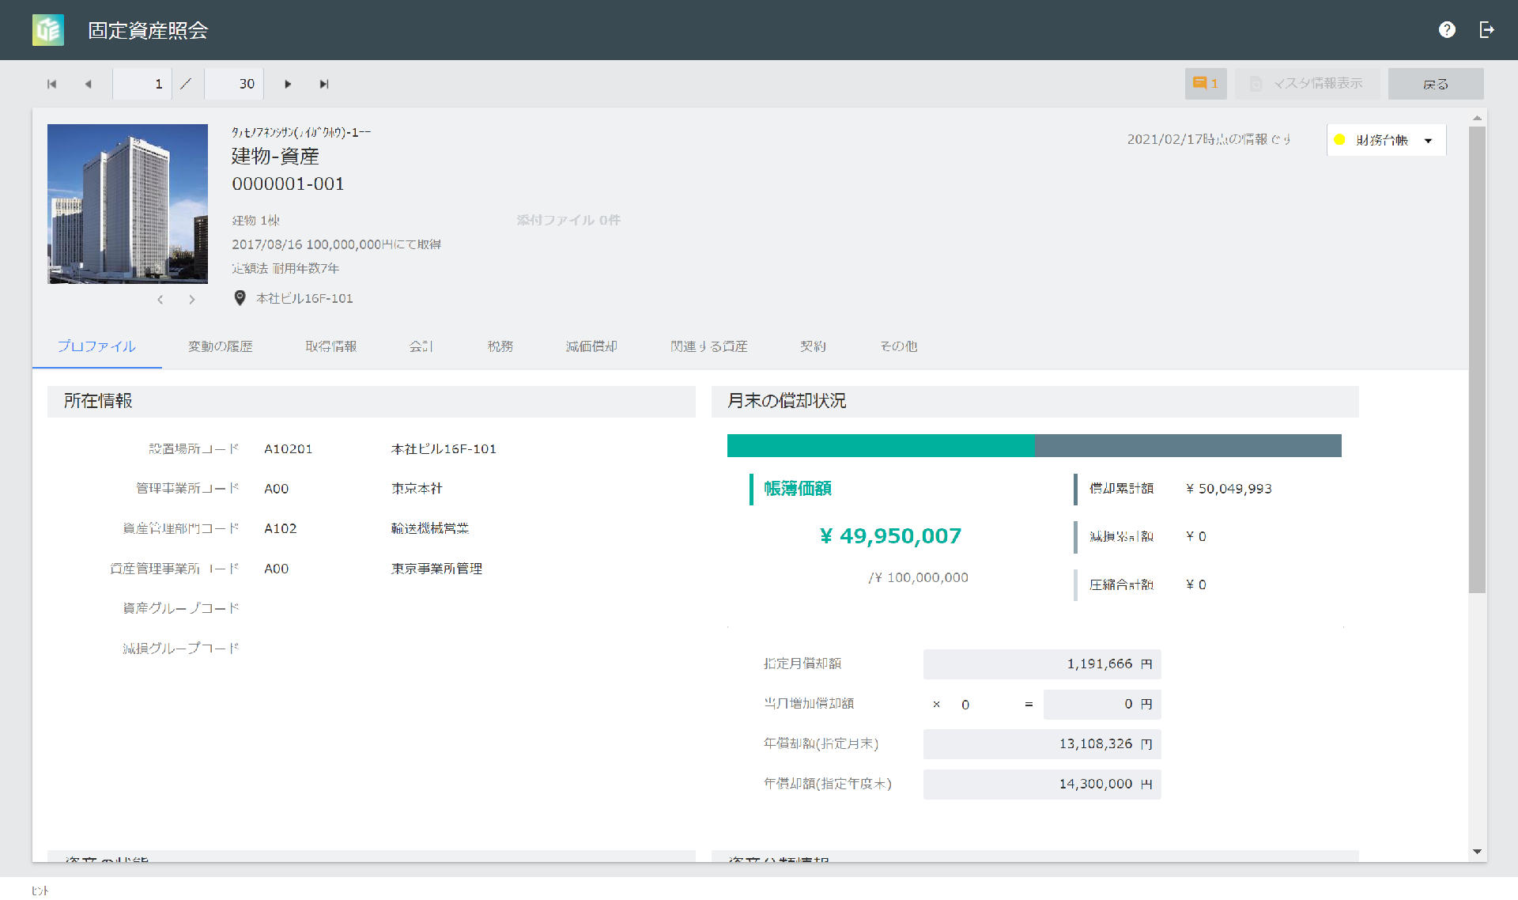Screen dimensions: 1518x900
Task: Log out using the exit icon
Action: [x=1487, y=29]
